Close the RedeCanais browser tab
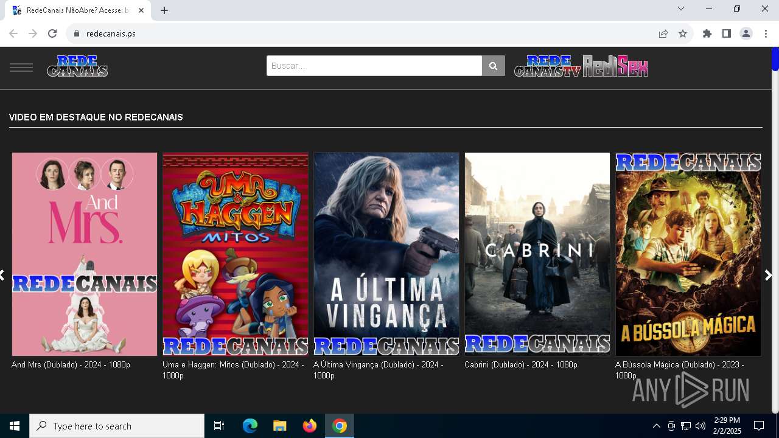779x438 pixels. 141,10
